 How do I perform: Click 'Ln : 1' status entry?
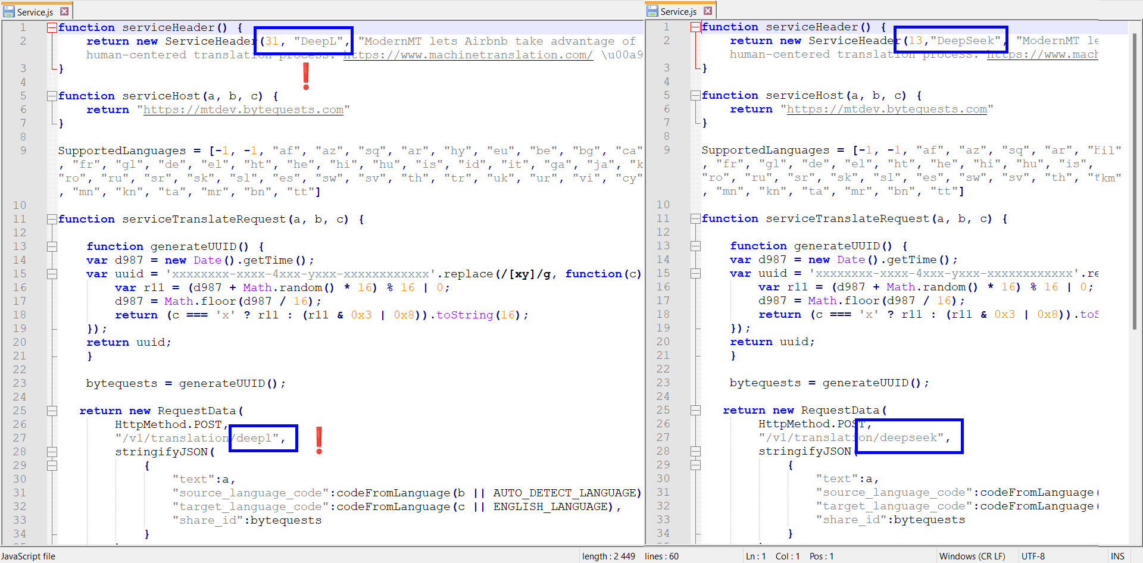coord(755,556)
